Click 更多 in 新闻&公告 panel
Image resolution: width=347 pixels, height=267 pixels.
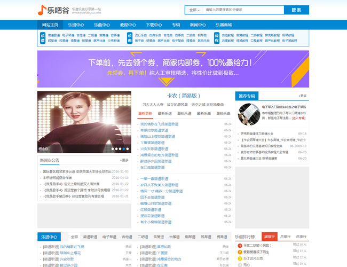click(124, 160)
